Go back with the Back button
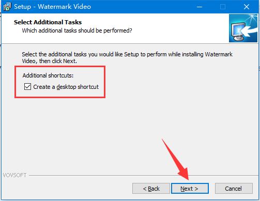The height and width of the screenshot is (201, 260). tap(151, 189)
